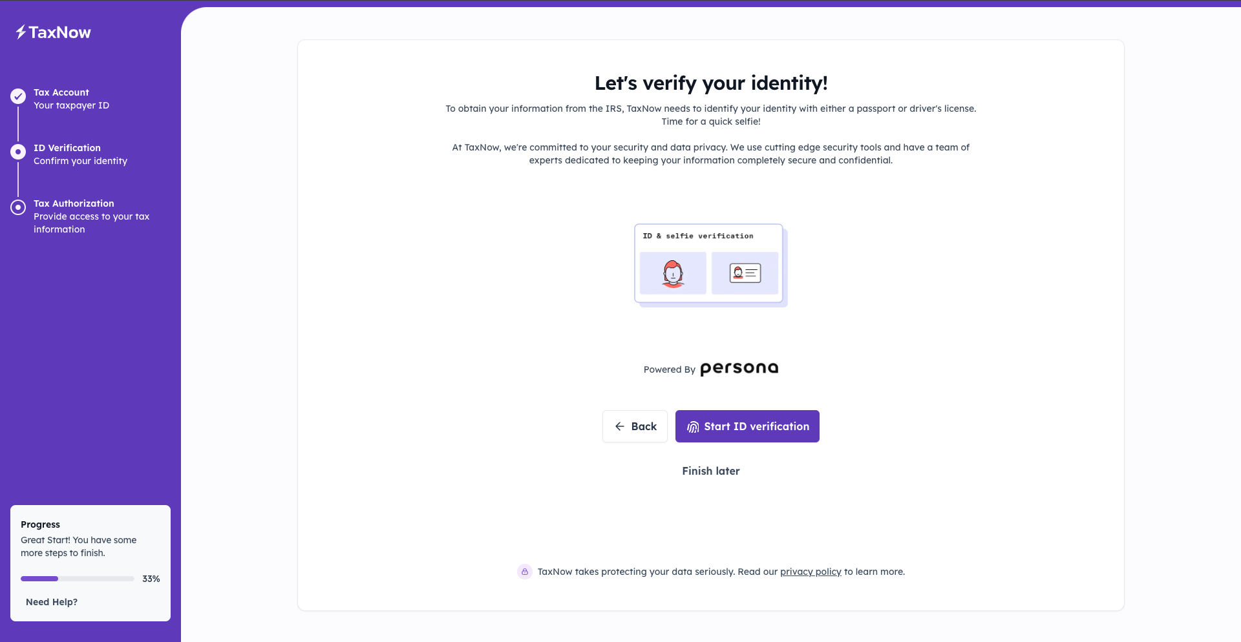
Task: Choose Finish later
Action: [x=711, y=471]
